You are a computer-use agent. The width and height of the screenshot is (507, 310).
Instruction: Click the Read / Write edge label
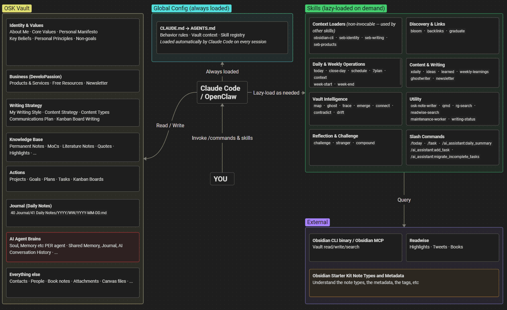pyautogui.click(x=170, y=125)
